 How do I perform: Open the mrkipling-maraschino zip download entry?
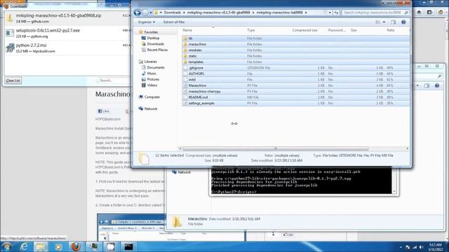(x=67, y=18)
